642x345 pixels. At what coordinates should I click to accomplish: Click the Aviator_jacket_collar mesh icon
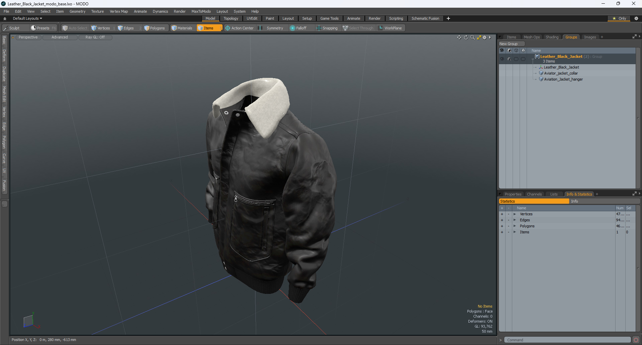(541, 73)
